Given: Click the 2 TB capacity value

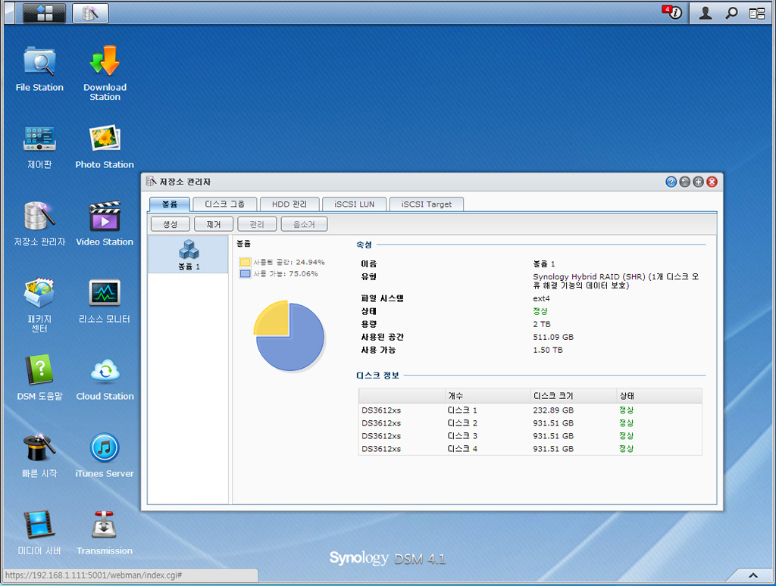Looking at the screenshot, I should point(542,324).
